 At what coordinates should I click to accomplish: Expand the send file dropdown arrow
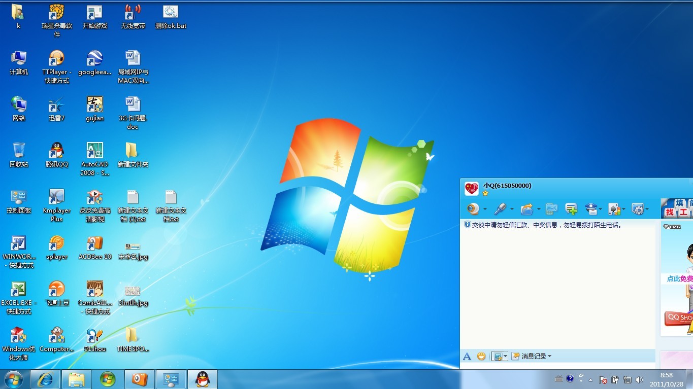click(x=539, y=209)
